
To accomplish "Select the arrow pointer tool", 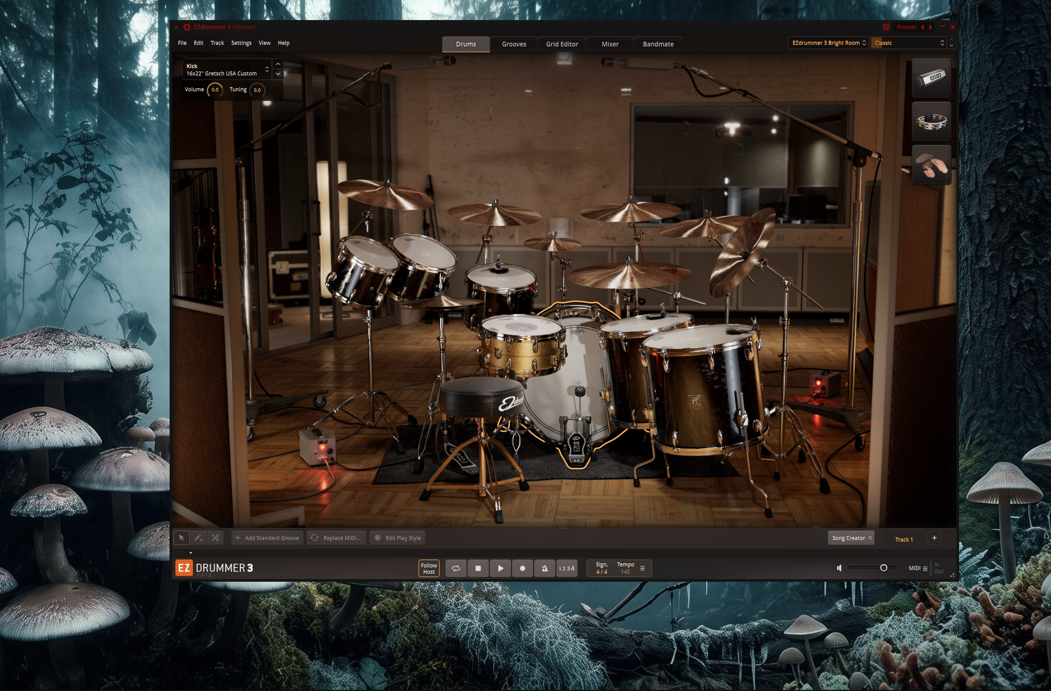I will [181, 538].
